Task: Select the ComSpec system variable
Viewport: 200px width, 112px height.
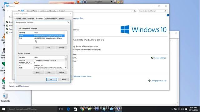Action: coord(42,60)
